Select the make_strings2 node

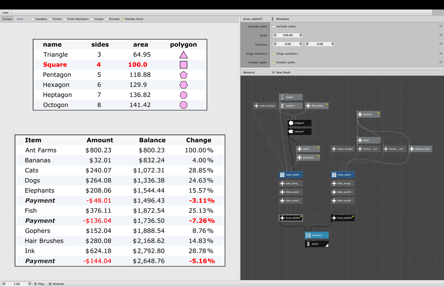tap(343, 149)
